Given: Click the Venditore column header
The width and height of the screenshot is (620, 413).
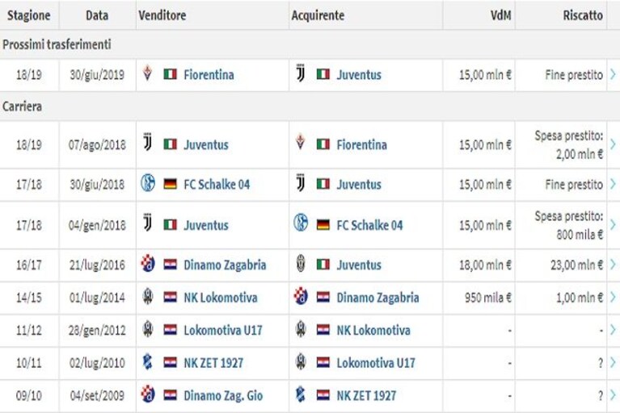Looking at the screenshot, I should (162, 15).
